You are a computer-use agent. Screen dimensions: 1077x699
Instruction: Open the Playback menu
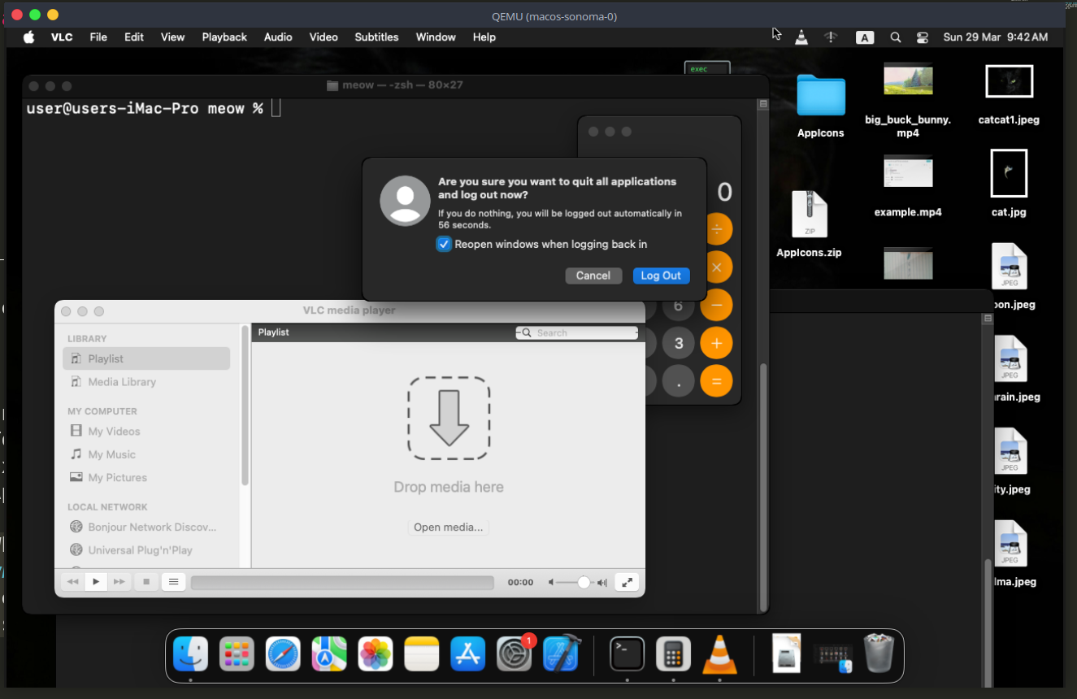pyautogui.click(x=224, y=37)
